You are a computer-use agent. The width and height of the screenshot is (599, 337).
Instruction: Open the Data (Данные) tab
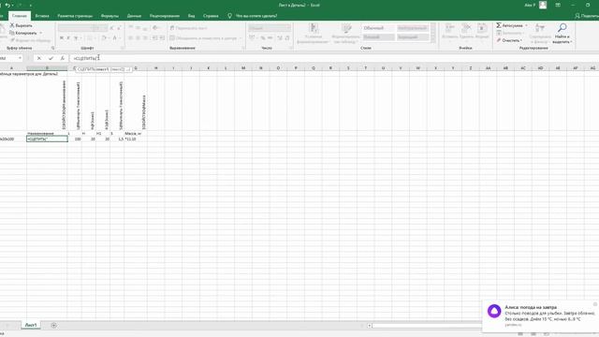(x=134, y=16)
